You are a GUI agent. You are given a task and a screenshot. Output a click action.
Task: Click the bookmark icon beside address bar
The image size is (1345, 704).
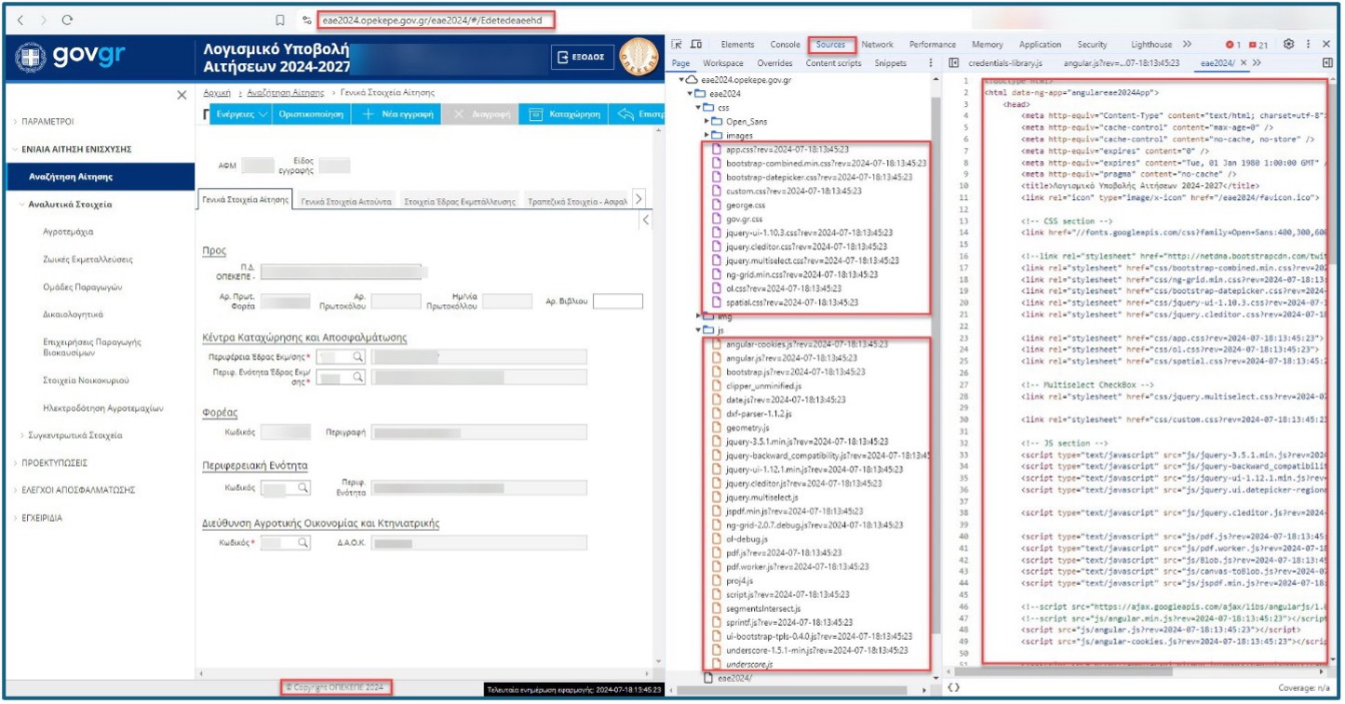(x=279, y=19)
